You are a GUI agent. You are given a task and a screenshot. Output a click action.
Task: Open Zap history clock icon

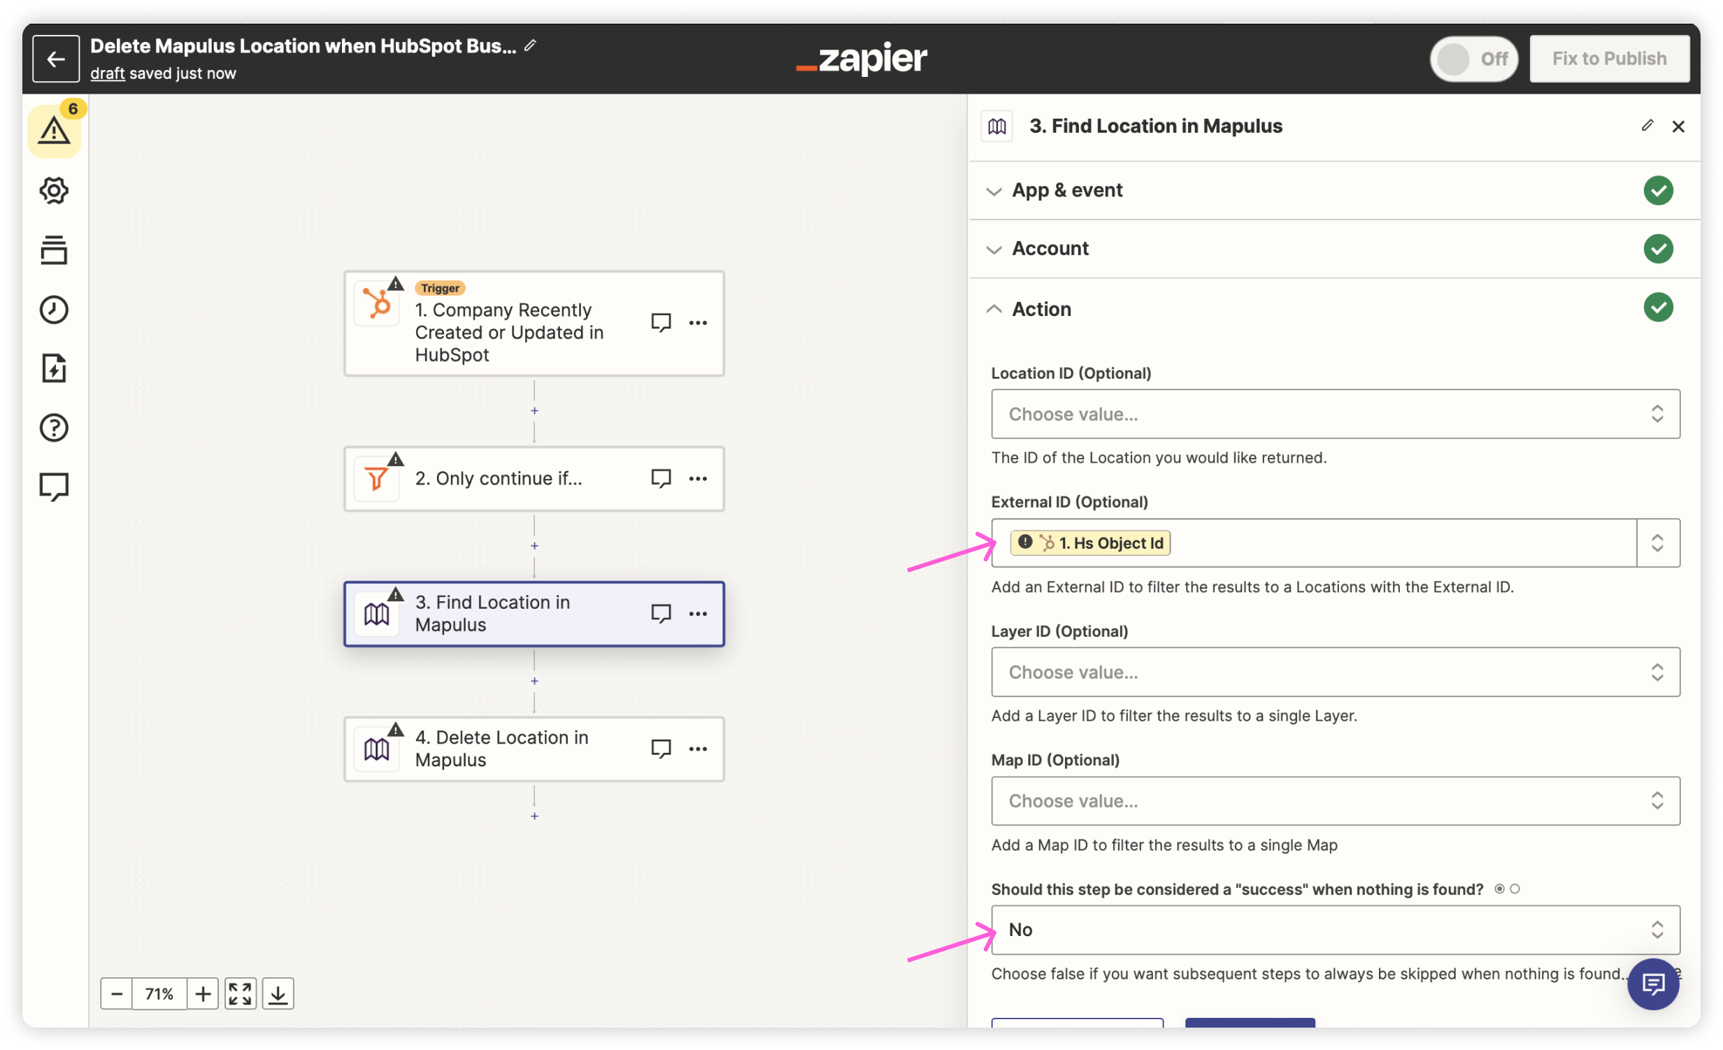(54, 309)
